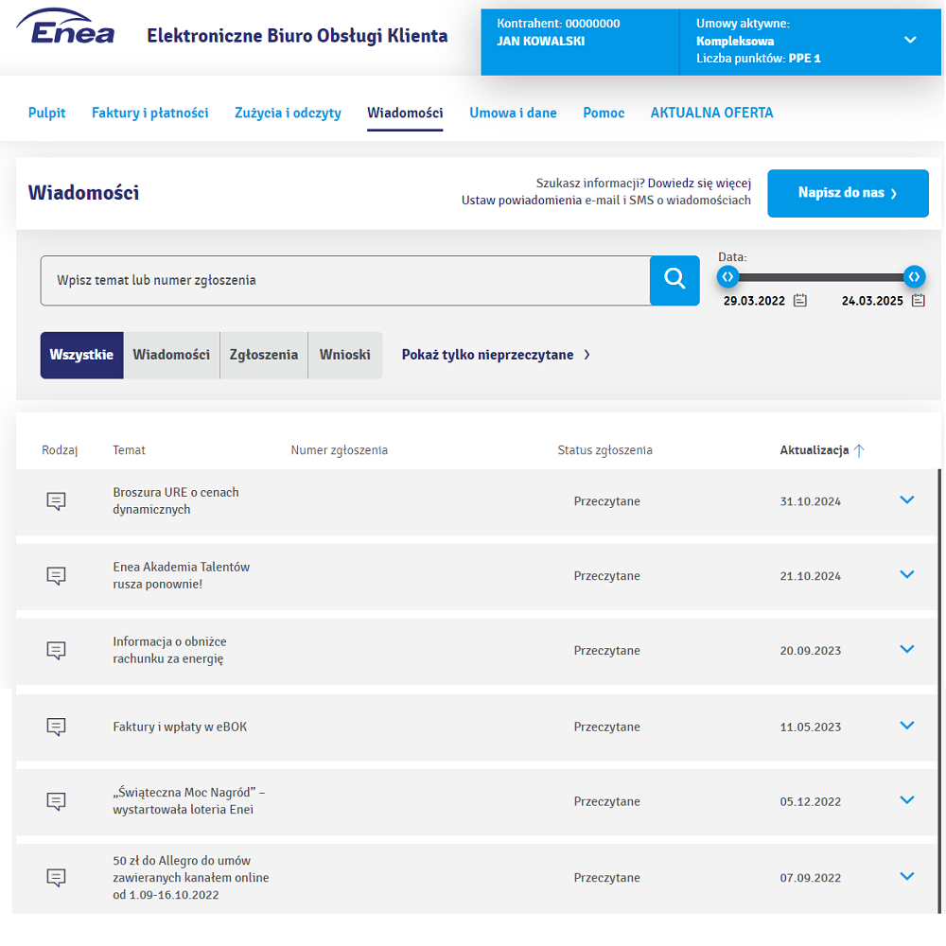
Task: Open the start date calendar icon
Action: pyautogui.click(x=800, y=301)
